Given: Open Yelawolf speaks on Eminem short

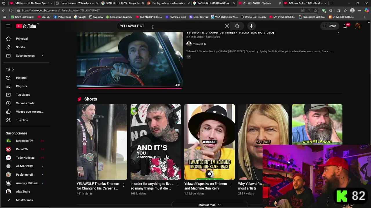Looking at the screenshot, I should coord(210,142).
